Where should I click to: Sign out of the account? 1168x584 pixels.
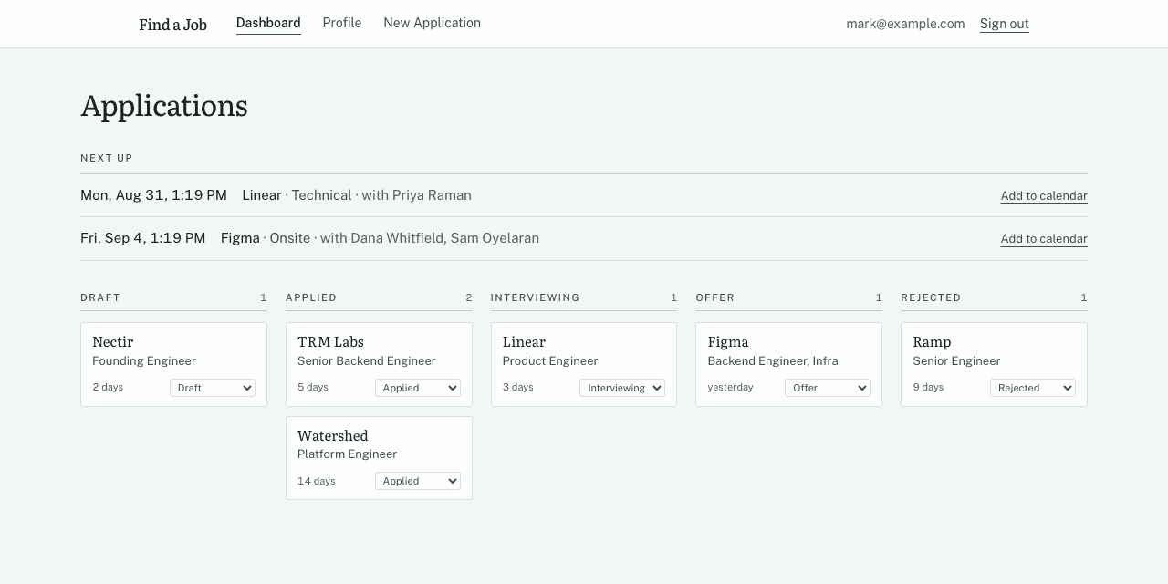[x=1005, y=24]
